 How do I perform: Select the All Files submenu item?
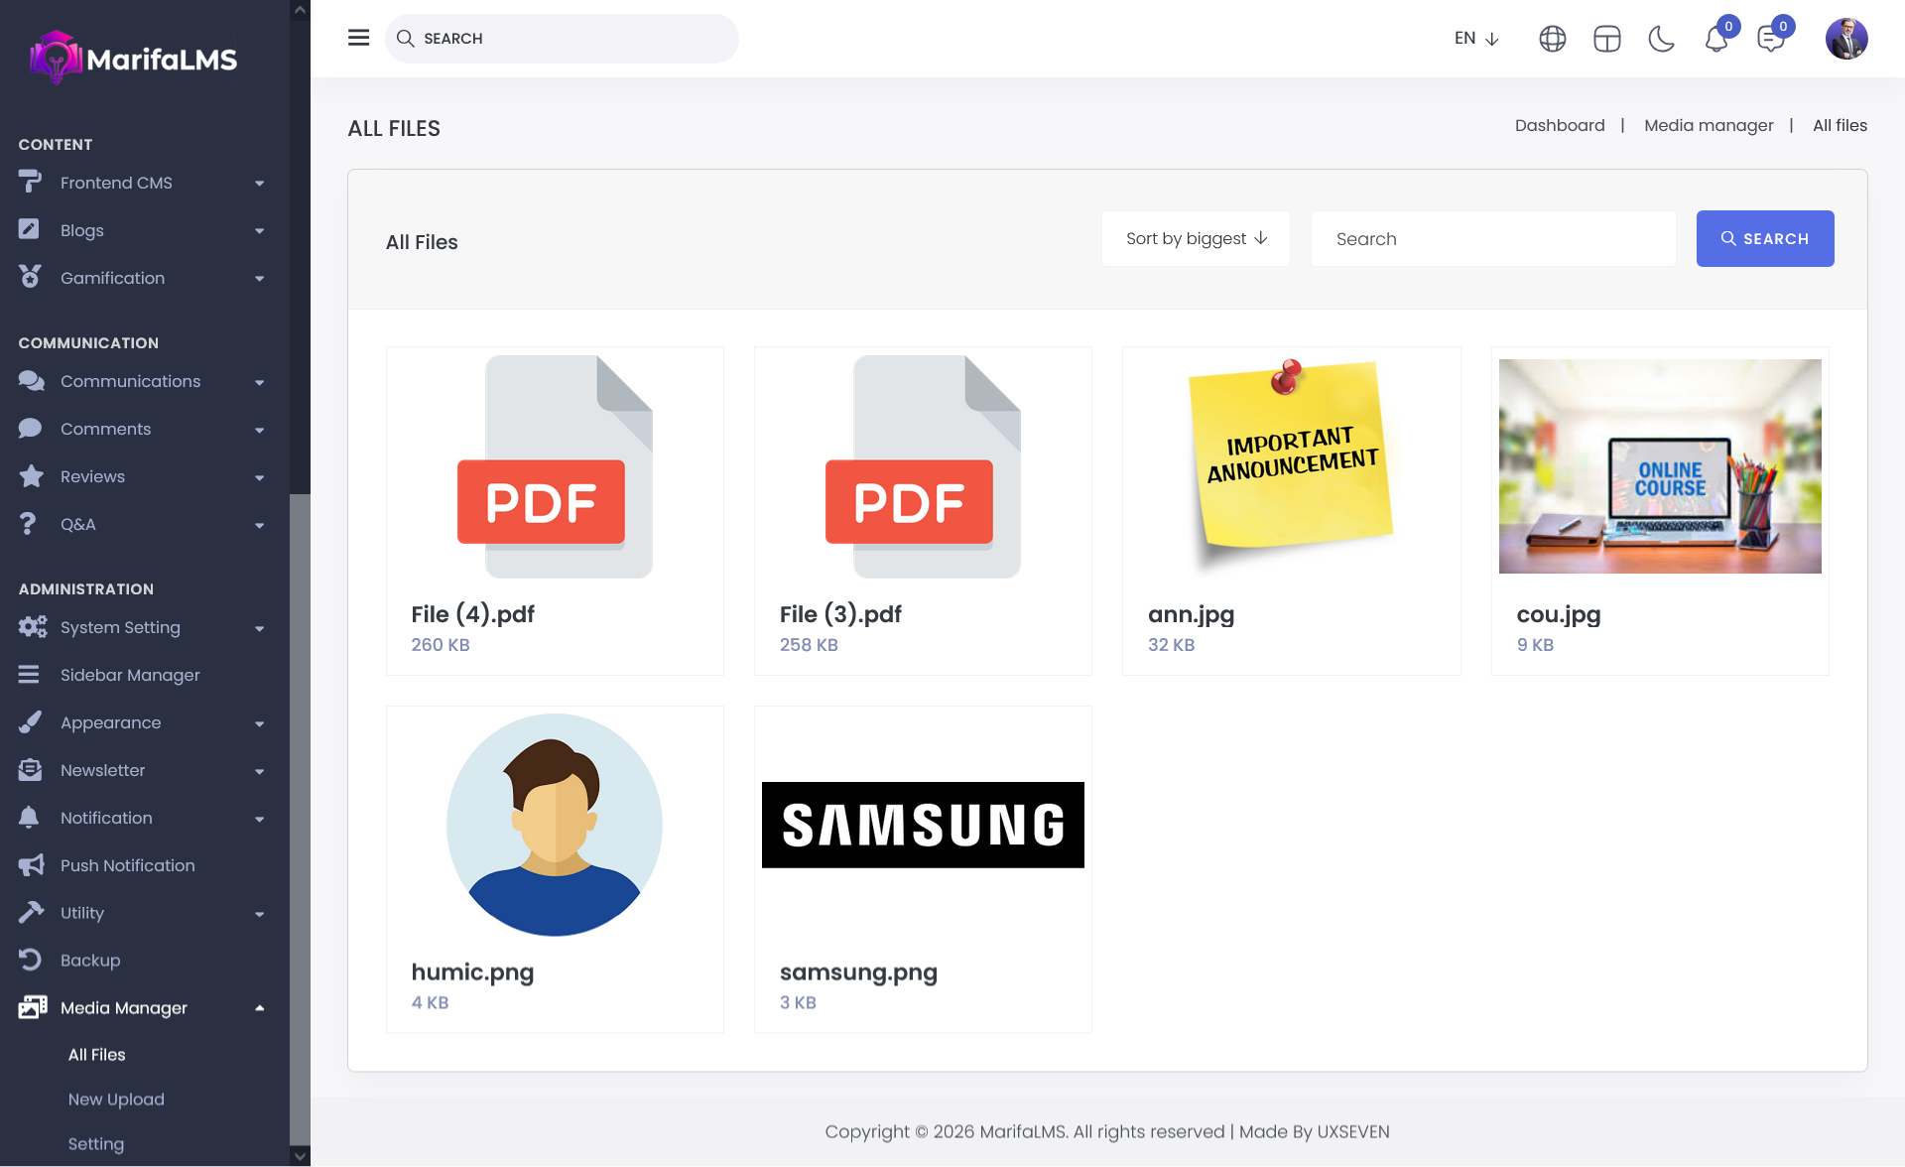[96, 1055]
